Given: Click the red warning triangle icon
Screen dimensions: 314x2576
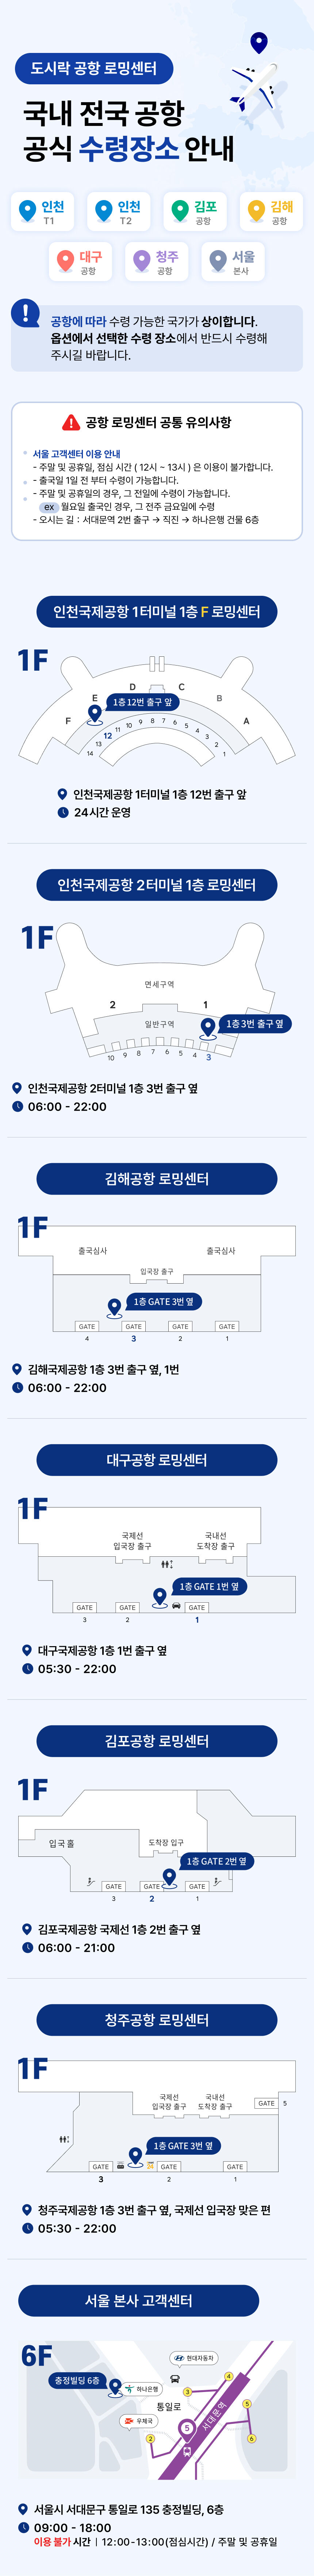Looking at the screenshot, I should [71, 422].
